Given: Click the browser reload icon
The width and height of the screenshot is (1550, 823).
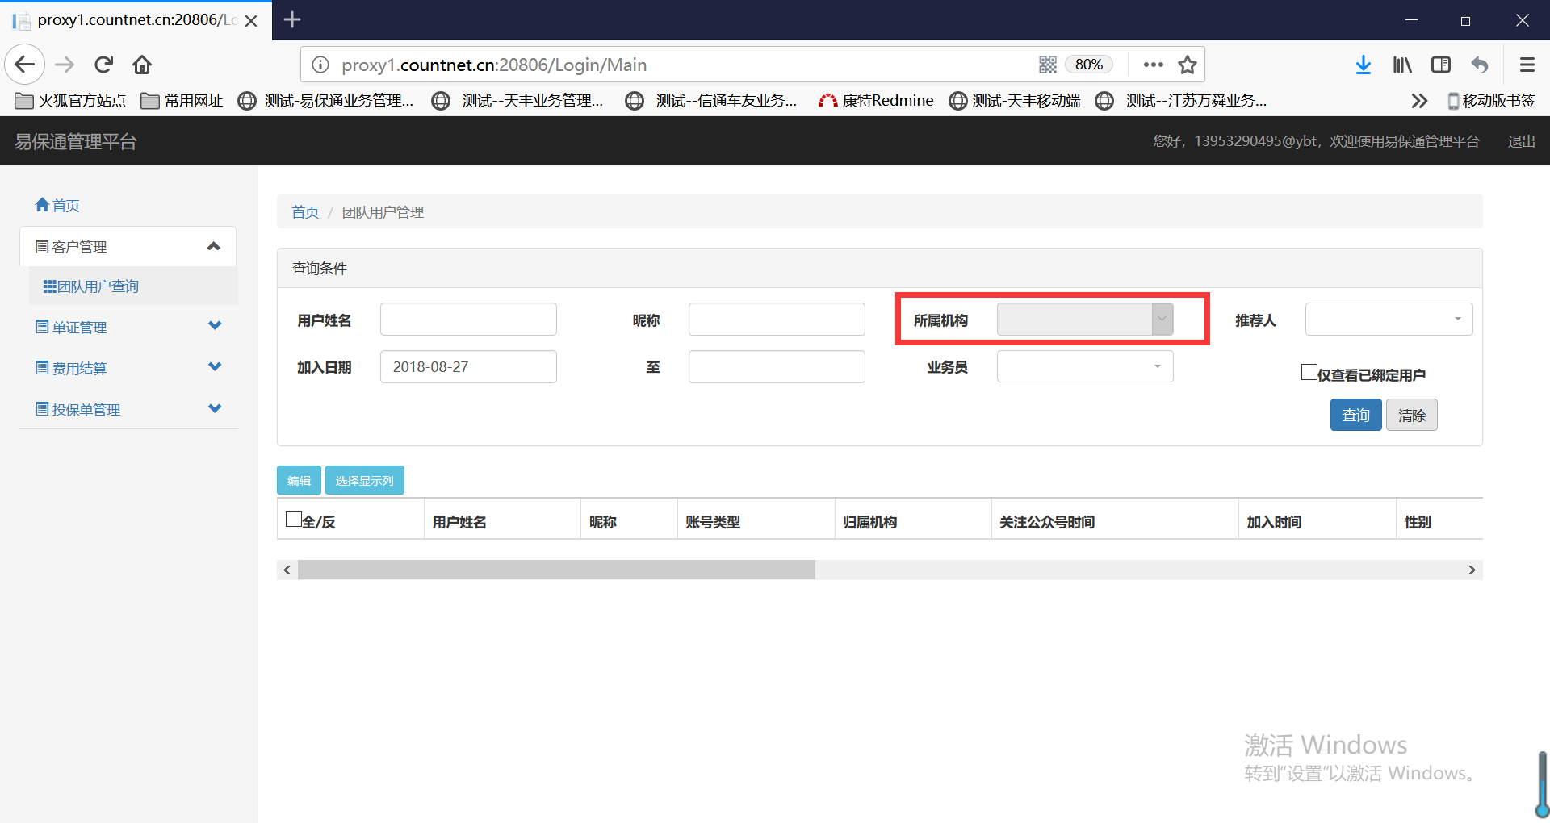Looking at the screenshot, I should (x=103, y=65).
